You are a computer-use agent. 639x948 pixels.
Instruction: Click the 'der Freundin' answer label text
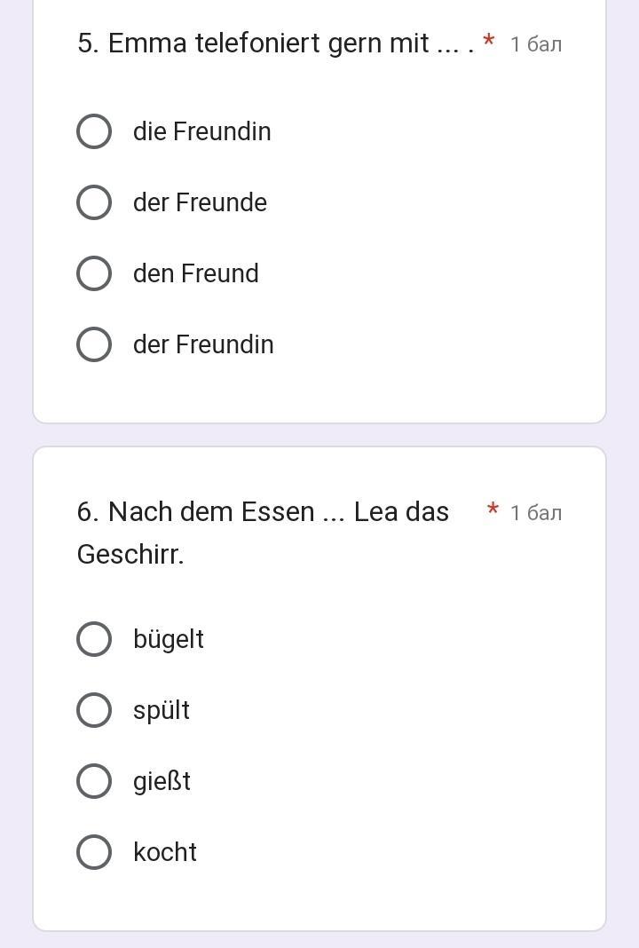click(x=203, y=344)
